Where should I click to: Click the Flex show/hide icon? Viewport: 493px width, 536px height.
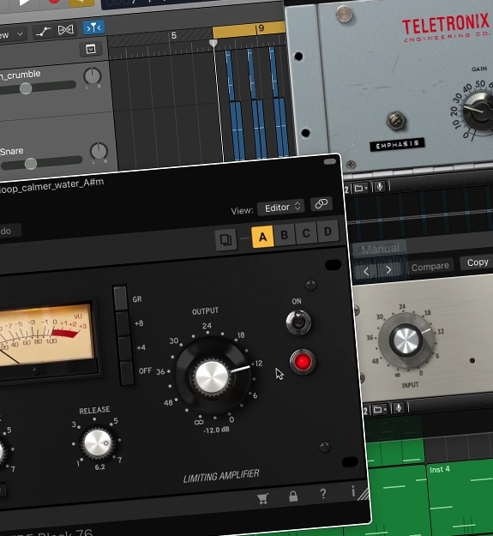pyautogui.click(x=66, y=30)
